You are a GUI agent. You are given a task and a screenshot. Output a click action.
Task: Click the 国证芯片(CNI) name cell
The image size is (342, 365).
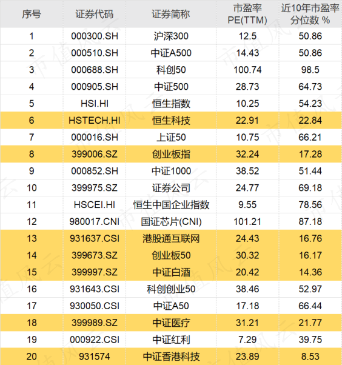point(171,222)
